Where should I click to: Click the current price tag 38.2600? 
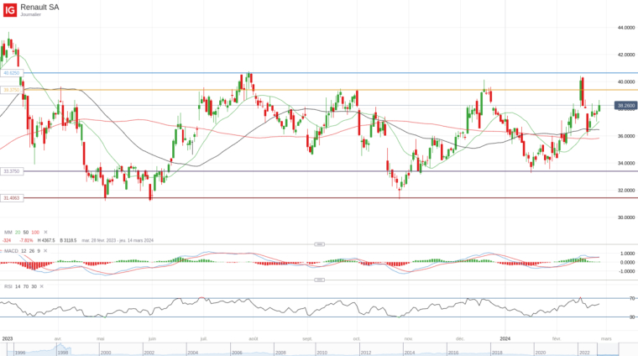coord(625,106)
